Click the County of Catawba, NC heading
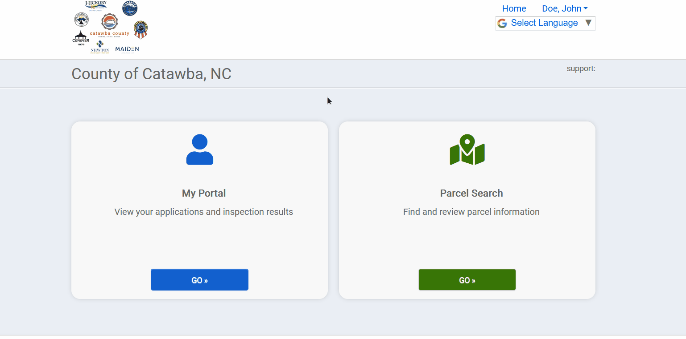Image resolution: width=686 pixels, height=339 pixels. coord(151,74)
